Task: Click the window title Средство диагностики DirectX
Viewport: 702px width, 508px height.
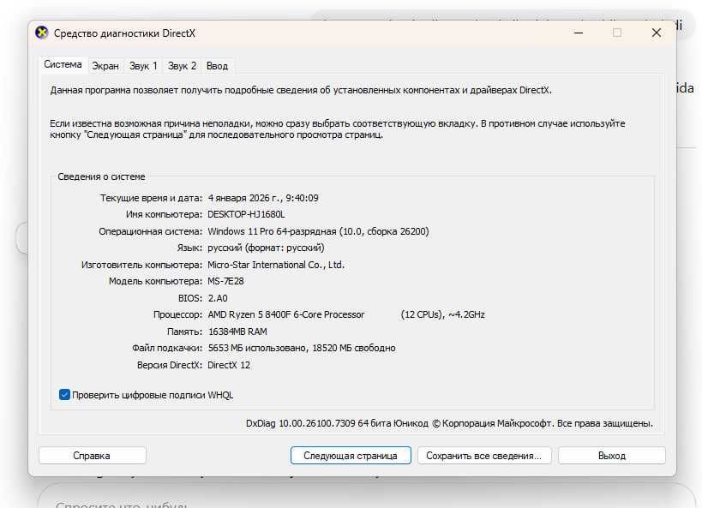Action: click(124, 33)
